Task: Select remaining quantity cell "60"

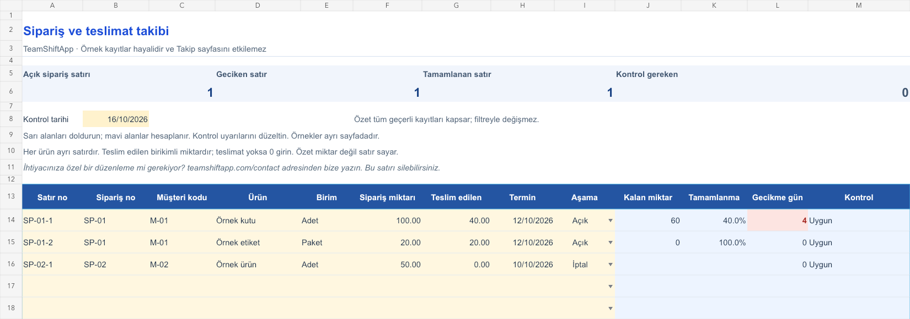Action: [x=648, y=221]
